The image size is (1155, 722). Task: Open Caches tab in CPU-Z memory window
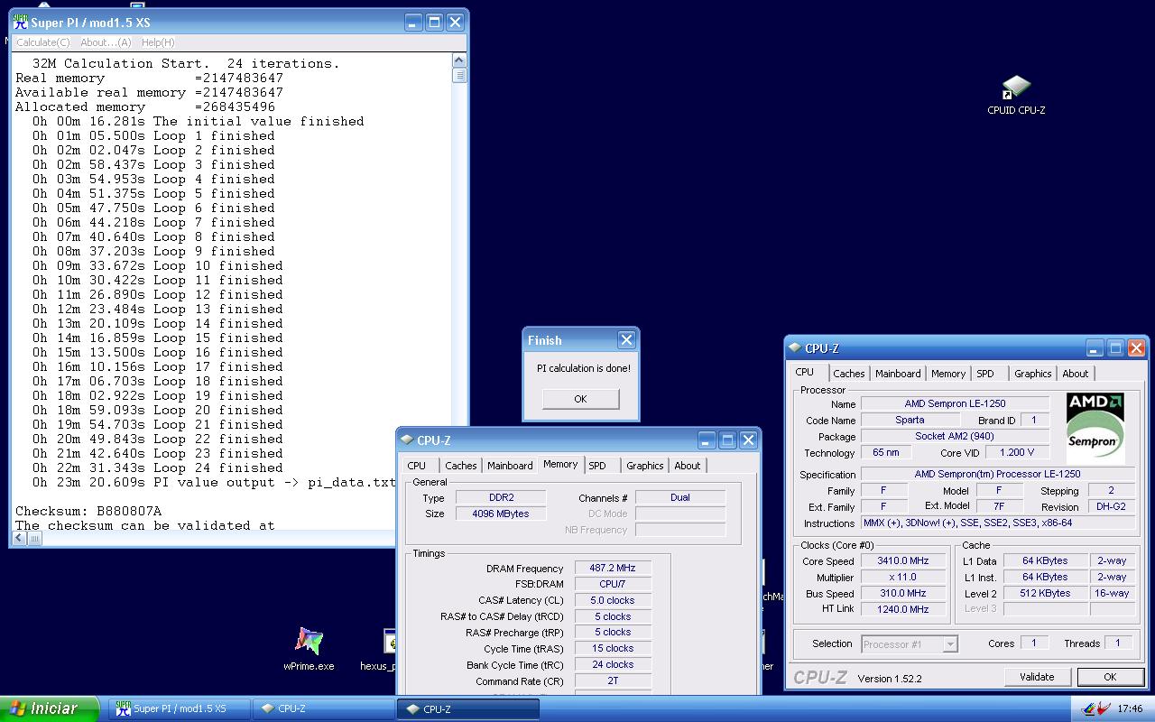coord(460,466)
